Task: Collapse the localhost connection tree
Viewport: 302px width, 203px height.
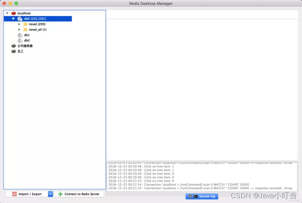Action: pyautogui.click(x=7, y=13)
